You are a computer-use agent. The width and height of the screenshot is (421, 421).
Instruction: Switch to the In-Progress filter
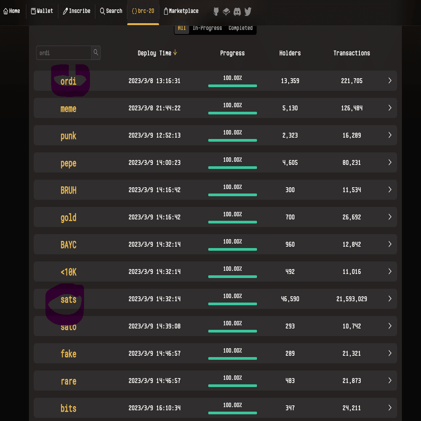click(x=207, y=28)
